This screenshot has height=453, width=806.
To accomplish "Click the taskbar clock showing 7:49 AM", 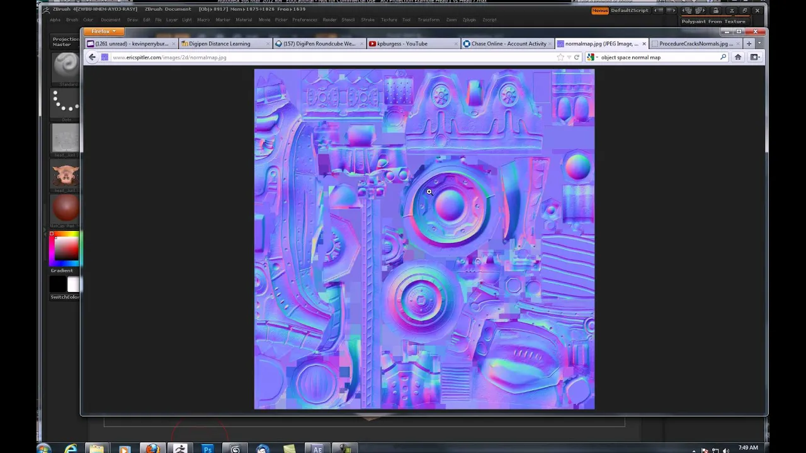I will pyautogui.click(x=748, y=448).
